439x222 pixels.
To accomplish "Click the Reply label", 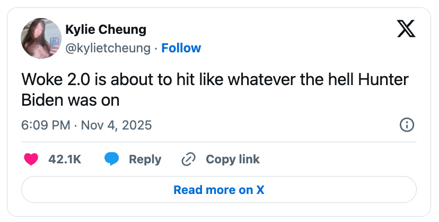I will pyautogui.click(x=145, y=159).
